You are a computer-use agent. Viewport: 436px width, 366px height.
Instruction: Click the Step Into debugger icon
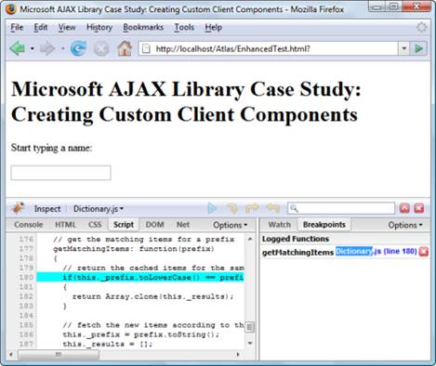232,208
